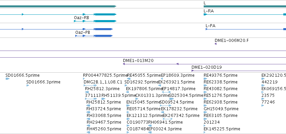Viewport: 286px width, 134px height.
Task: Open the EK292120 EST label
Action: tap(274, 75)
